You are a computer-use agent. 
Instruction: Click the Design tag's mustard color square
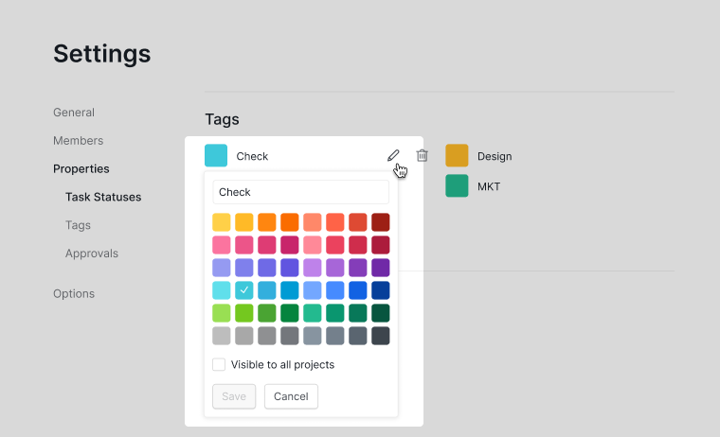point(457,155)
